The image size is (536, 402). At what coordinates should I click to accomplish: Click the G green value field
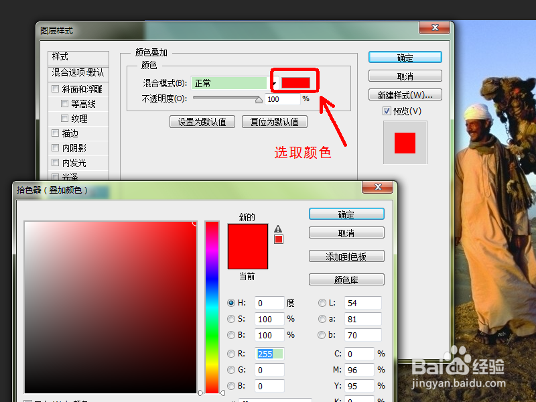coord(269,370)
